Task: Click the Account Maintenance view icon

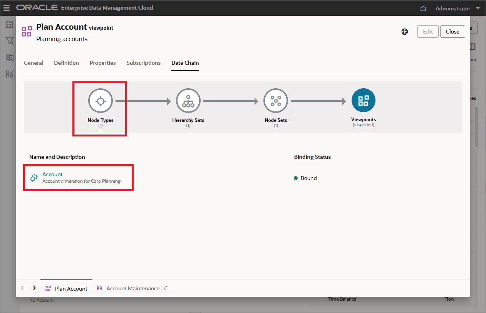Action: point(99,288)
